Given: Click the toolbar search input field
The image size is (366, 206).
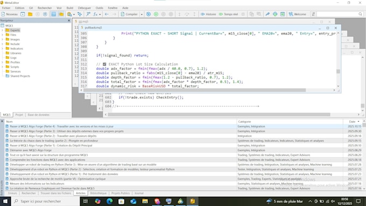Looking at the screenshot, I should (x=337, y=14).
